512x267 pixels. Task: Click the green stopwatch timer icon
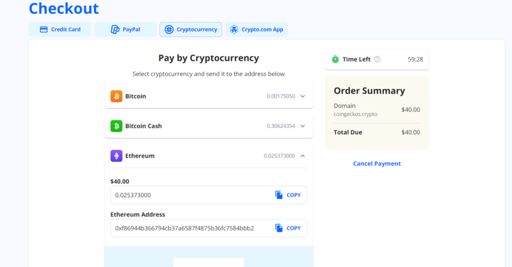(335, 60)
